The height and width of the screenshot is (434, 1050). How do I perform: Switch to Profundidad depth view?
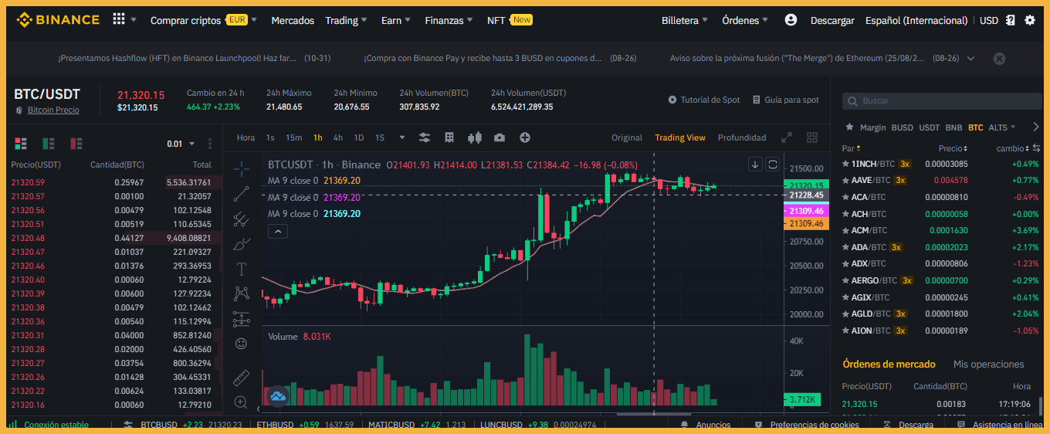[742, 137]
